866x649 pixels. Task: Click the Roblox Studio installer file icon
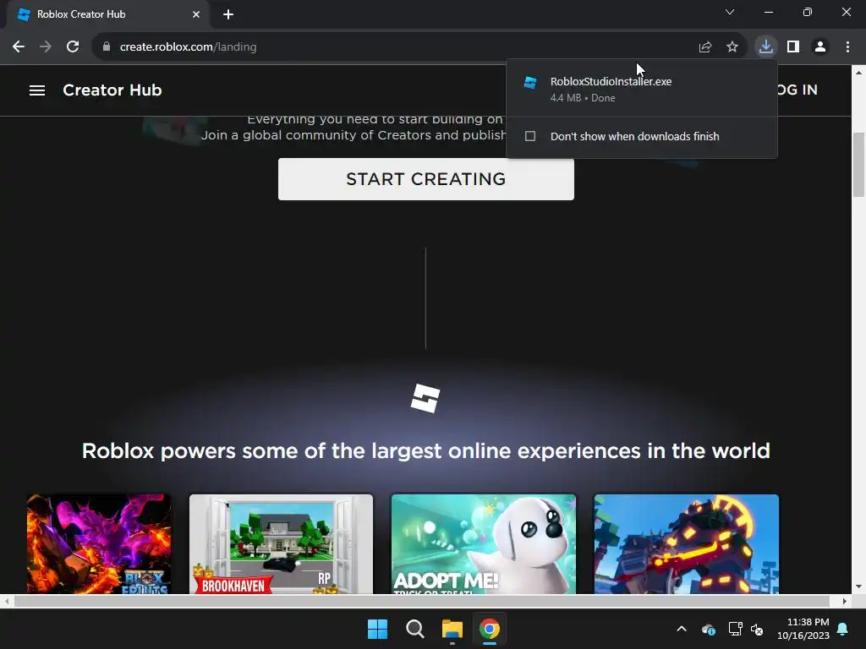click(x=530, y=82)
